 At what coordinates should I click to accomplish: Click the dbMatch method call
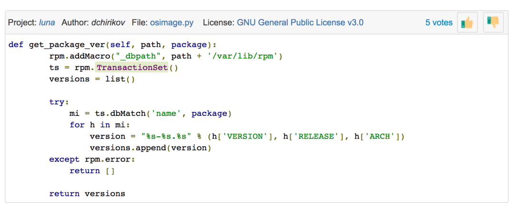coord(126,113)
